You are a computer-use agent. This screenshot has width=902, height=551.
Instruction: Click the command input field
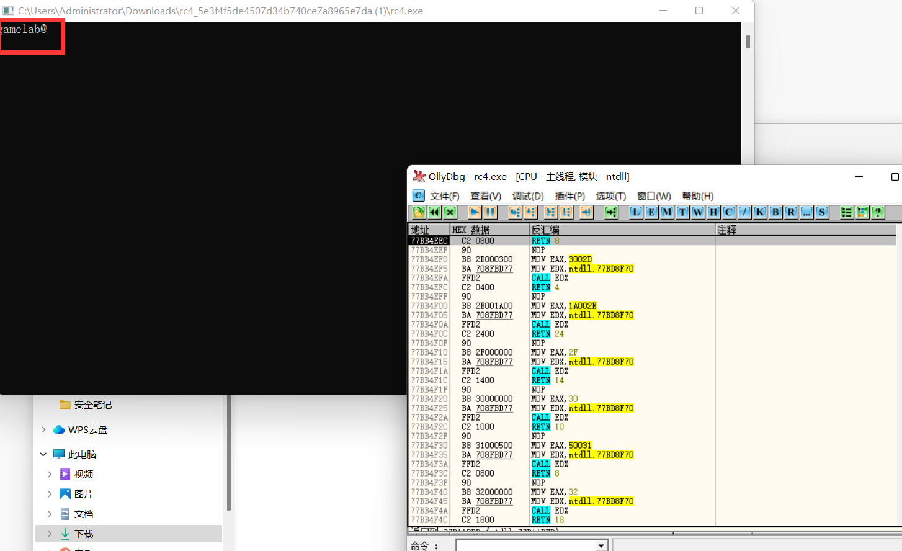525,546
